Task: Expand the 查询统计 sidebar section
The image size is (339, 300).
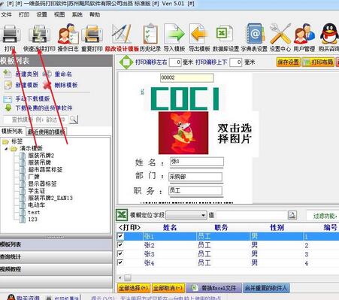Action: 56,256
